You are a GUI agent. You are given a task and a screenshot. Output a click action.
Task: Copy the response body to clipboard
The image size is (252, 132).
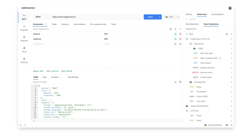click(x=180, y=82)
